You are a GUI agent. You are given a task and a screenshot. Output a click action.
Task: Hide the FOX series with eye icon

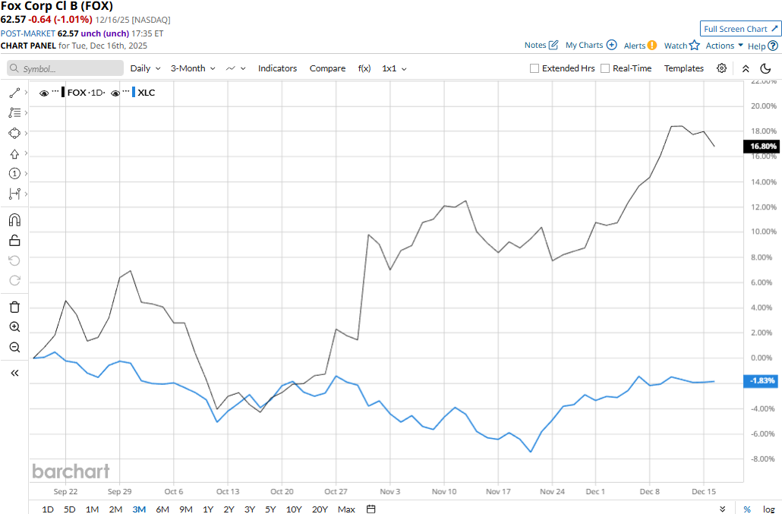pos(44,93)
